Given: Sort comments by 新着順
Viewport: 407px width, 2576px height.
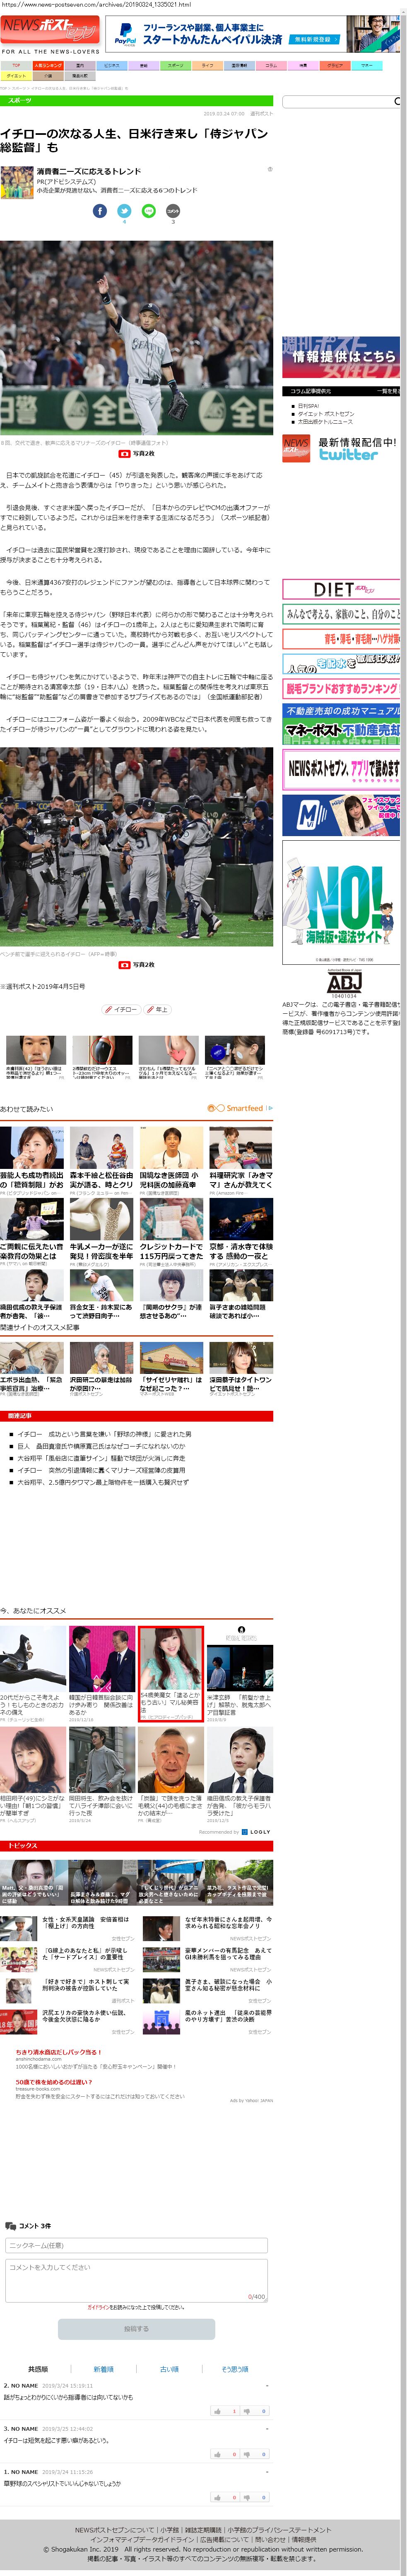Looking at the screenshot, I should coord(104,2368).
